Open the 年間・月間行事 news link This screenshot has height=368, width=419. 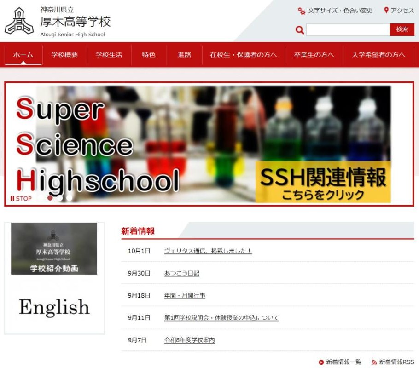point(185,296)
